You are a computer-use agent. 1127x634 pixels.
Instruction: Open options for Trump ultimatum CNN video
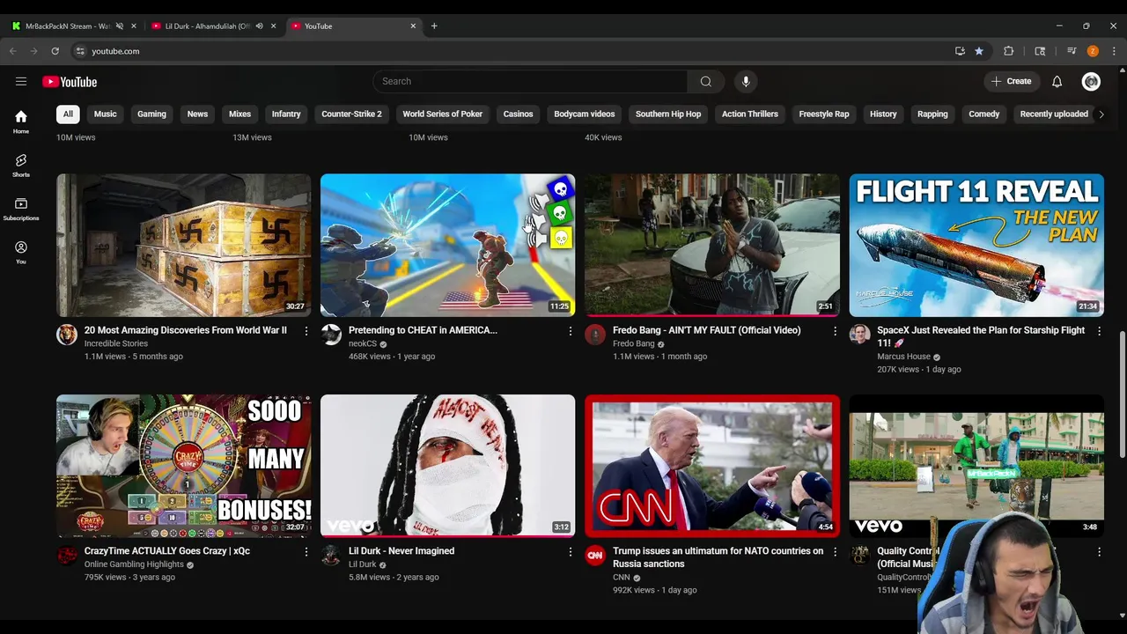[835, 552]
